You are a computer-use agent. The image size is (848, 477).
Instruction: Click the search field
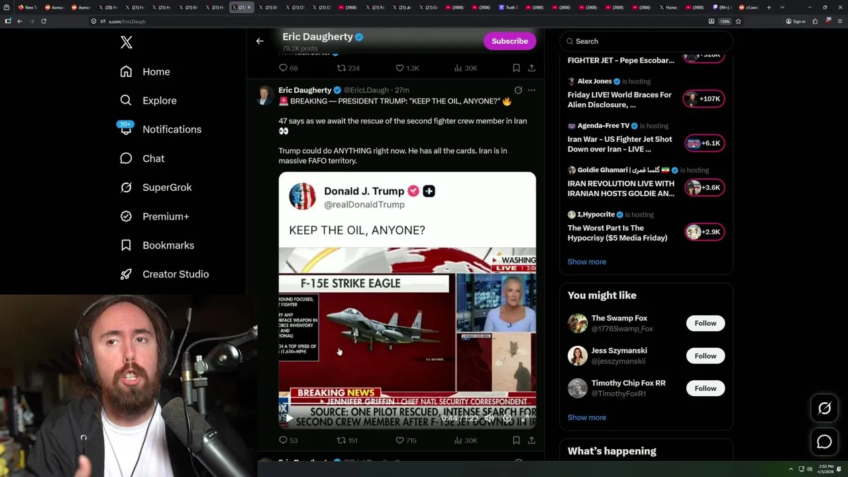pyautogui.click(x=646, y=41)
